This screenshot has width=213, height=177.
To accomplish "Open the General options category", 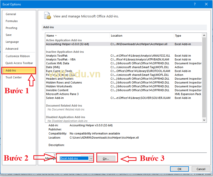I will (x=11, y=14).
